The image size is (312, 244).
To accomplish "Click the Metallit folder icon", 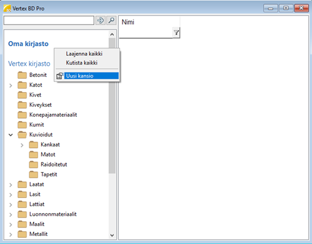I will [x=22, y=234].
